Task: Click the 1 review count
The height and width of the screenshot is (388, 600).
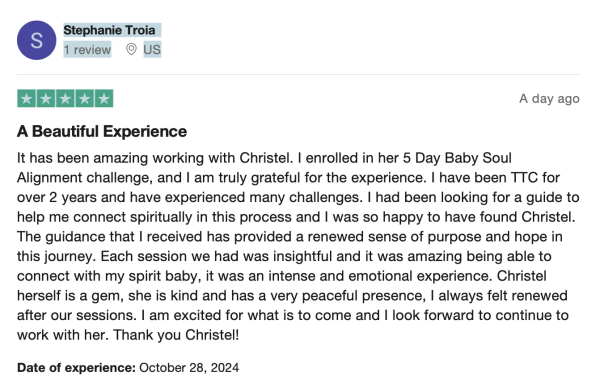Action: point(87,49)
